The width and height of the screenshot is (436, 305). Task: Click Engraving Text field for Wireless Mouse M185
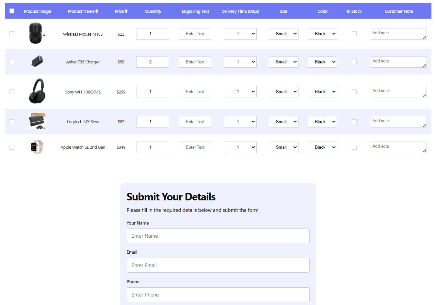tap(195, 34)
